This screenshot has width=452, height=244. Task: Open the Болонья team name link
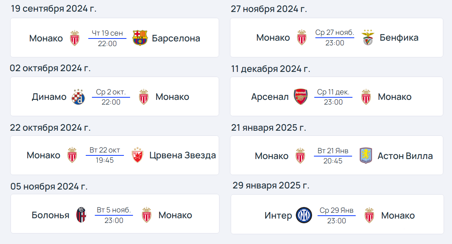click(51, 215)
